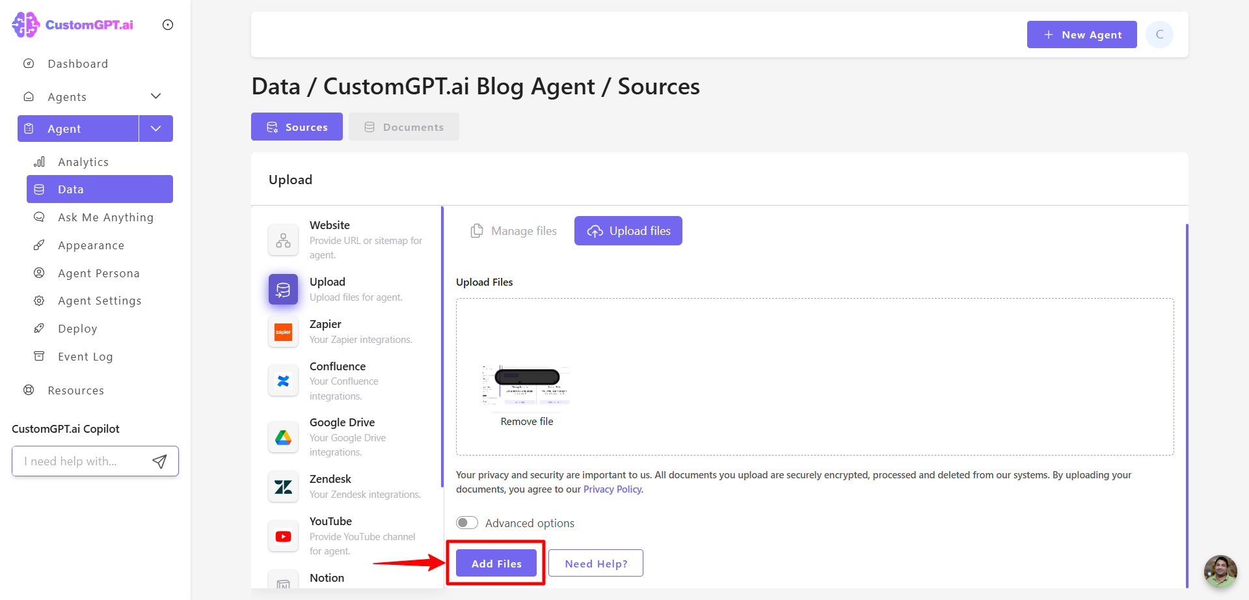Select the Website sitemap source icon

(x=283, y=240)
